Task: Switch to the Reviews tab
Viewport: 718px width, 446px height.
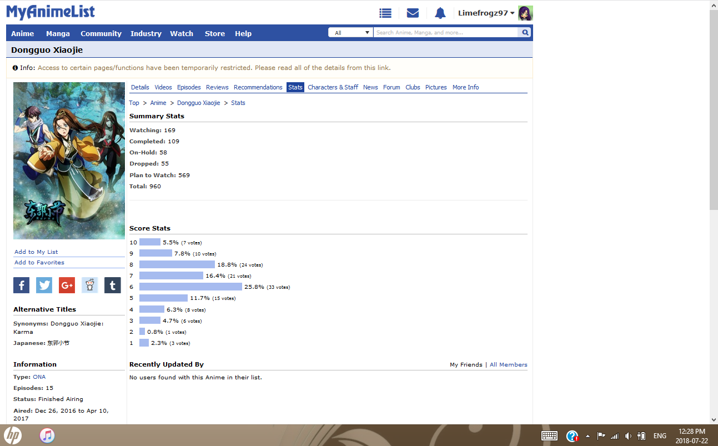Action: coord(217,87)
